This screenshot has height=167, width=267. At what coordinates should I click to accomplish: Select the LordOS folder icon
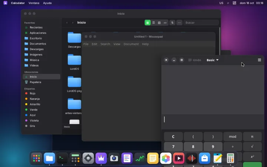click(x=75, y=60)
